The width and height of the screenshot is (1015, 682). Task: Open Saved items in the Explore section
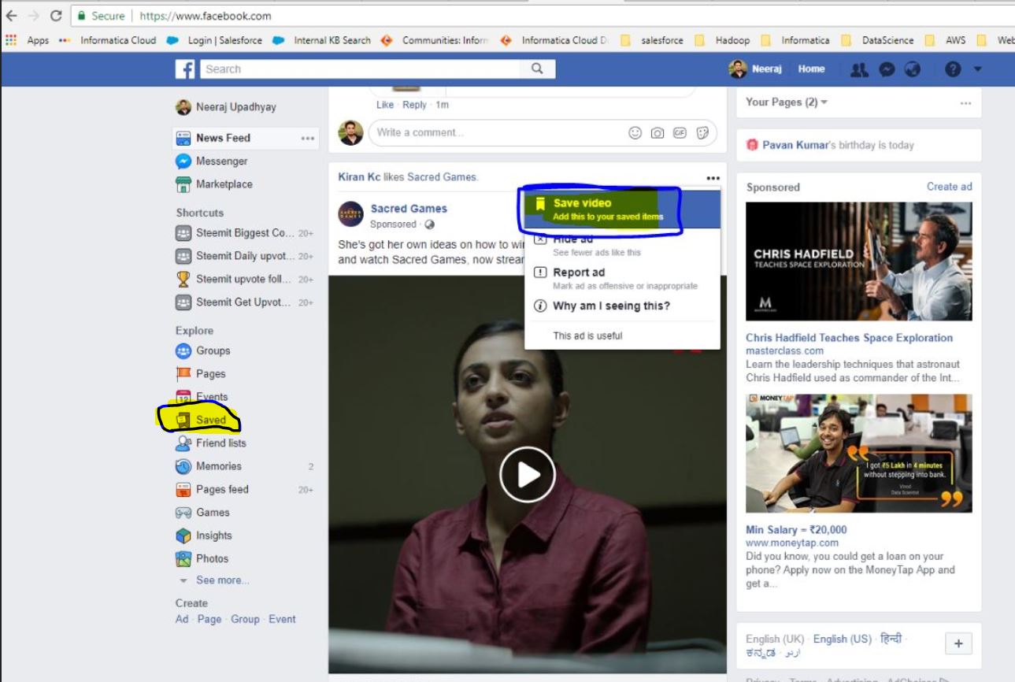(x=201, y=420)
